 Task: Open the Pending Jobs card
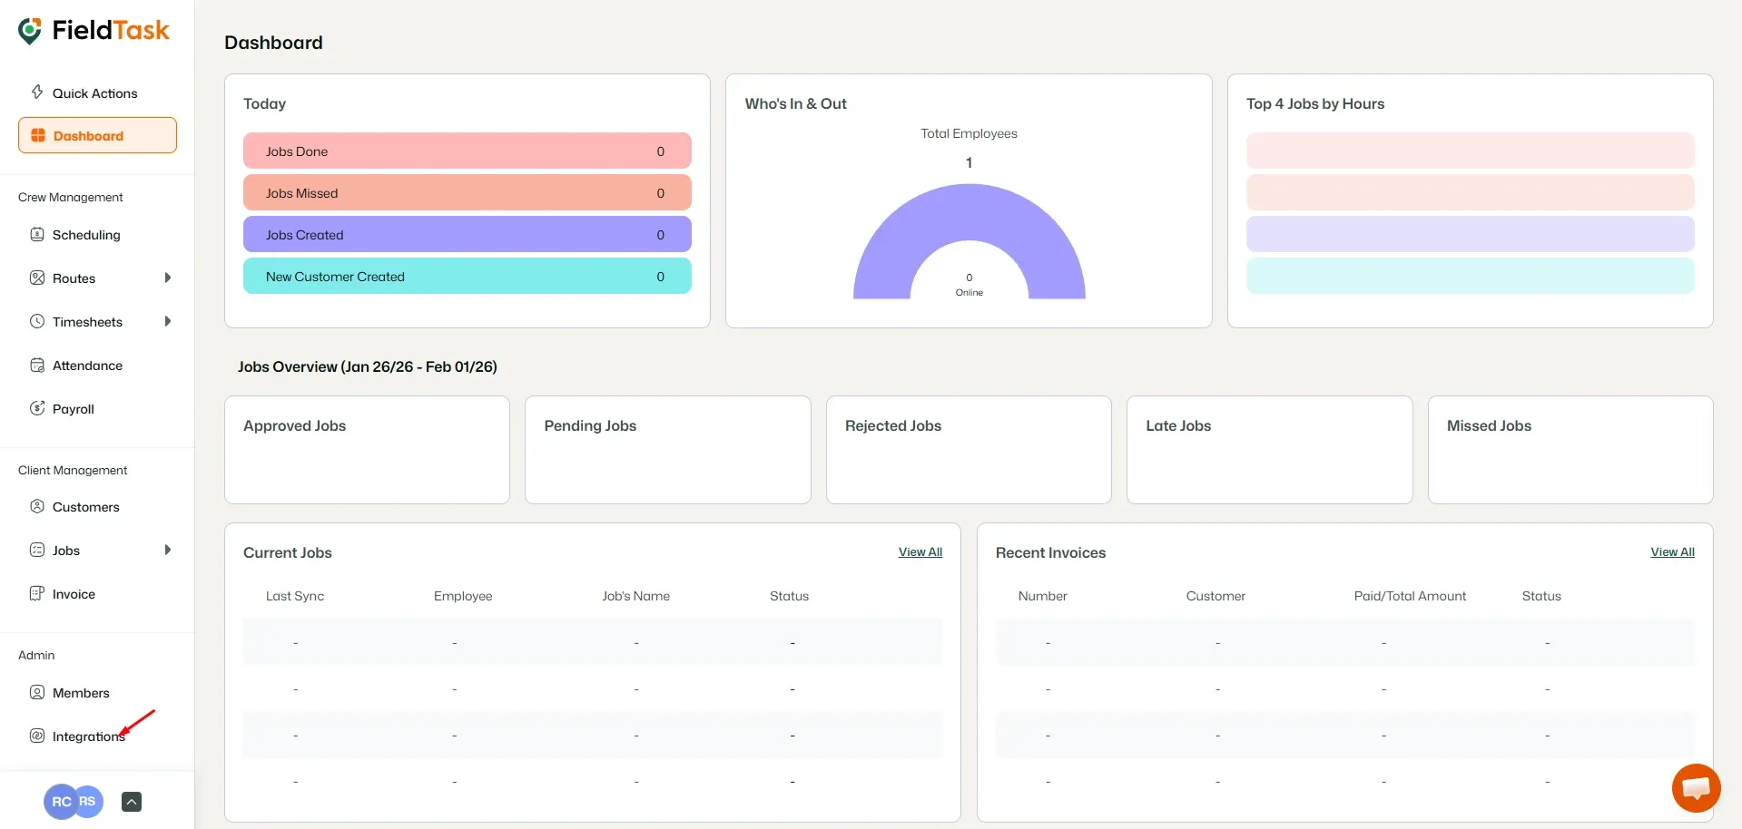coord(667,449)
